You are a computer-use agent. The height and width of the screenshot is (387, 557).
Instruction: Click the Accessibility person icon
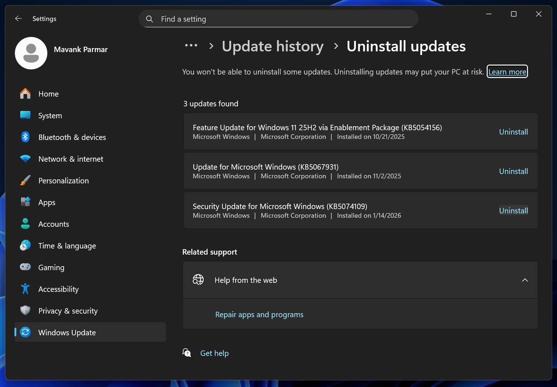25,289
